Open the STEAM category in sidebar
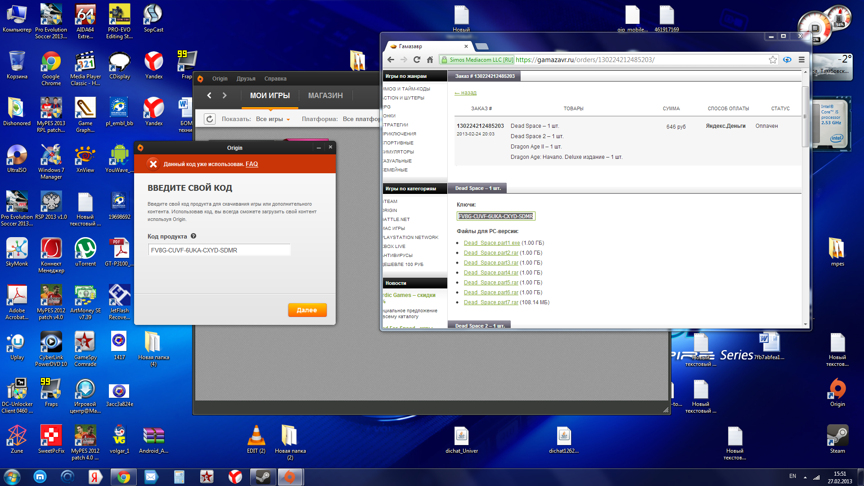 (x=390, y=202)
